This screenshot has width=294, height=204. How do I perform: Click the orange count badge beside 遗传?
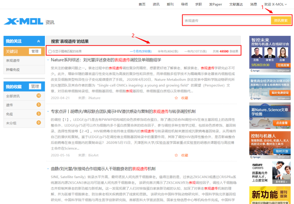(x=38, y=105)
